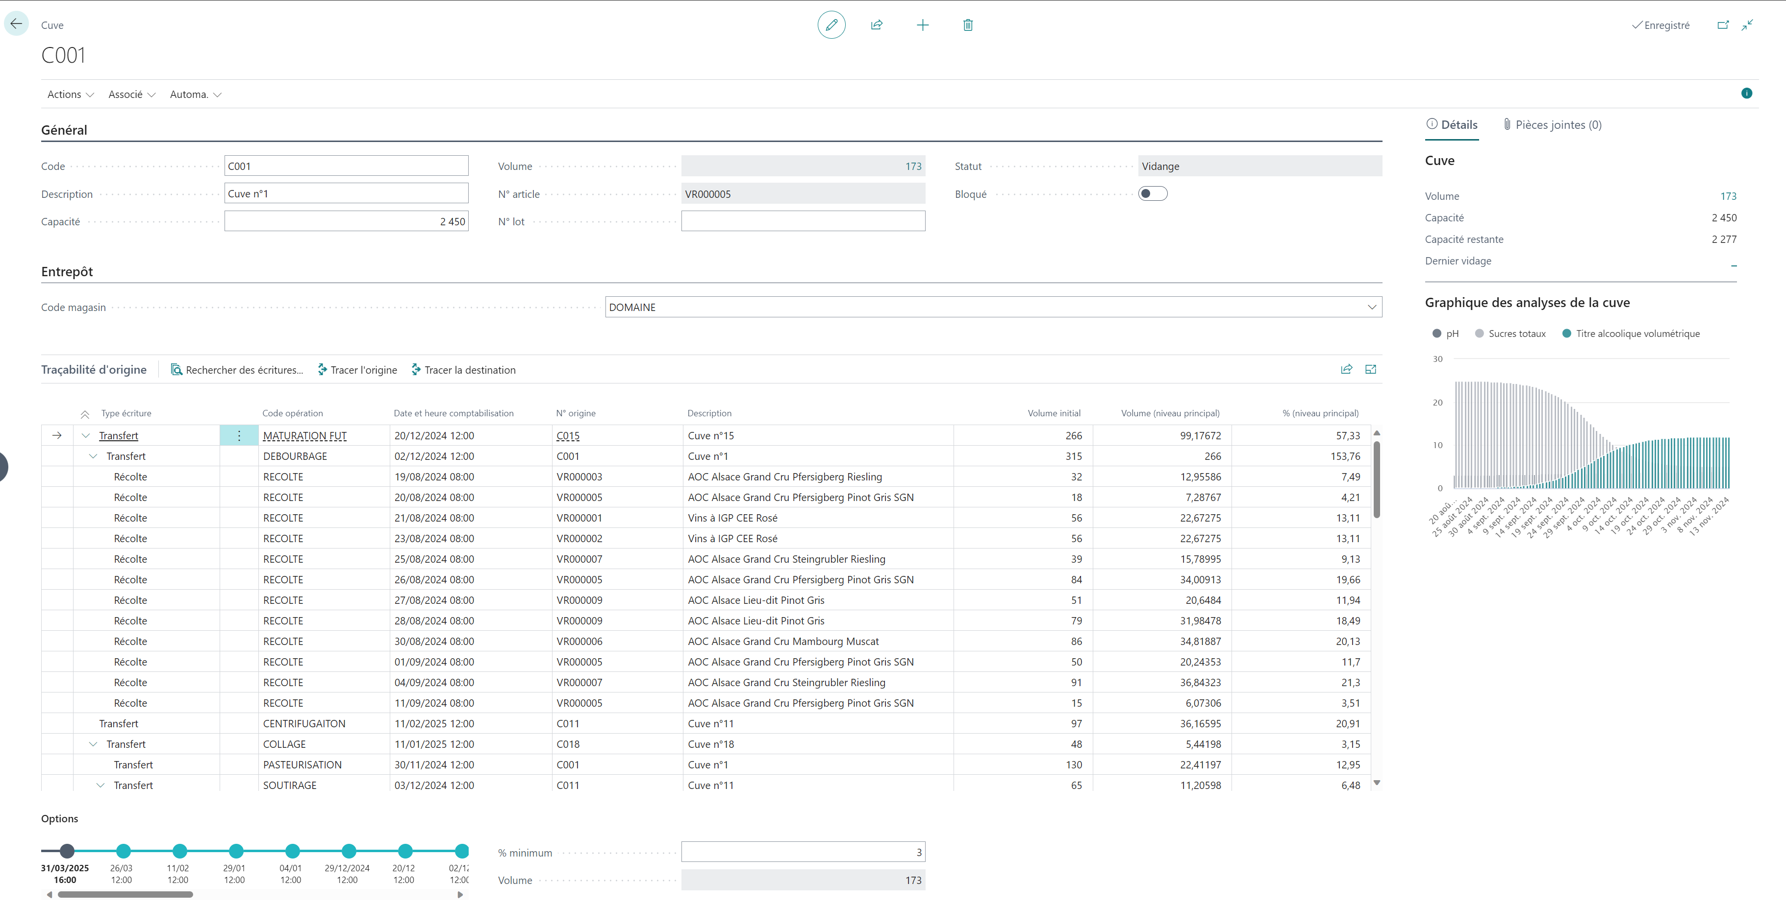Click Tracer l'origine
The width and height of the screenshot is (1786, 907).
357,370
